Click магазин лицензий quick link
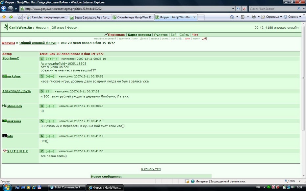306x191 pixels. tap(105, 39)
